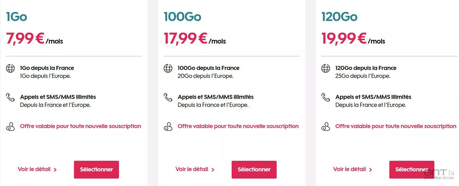Viewport: 459px width, 186px height.
Task: Click the chevron next to 1Go Voir le détail
Action: tap(55, 170)
